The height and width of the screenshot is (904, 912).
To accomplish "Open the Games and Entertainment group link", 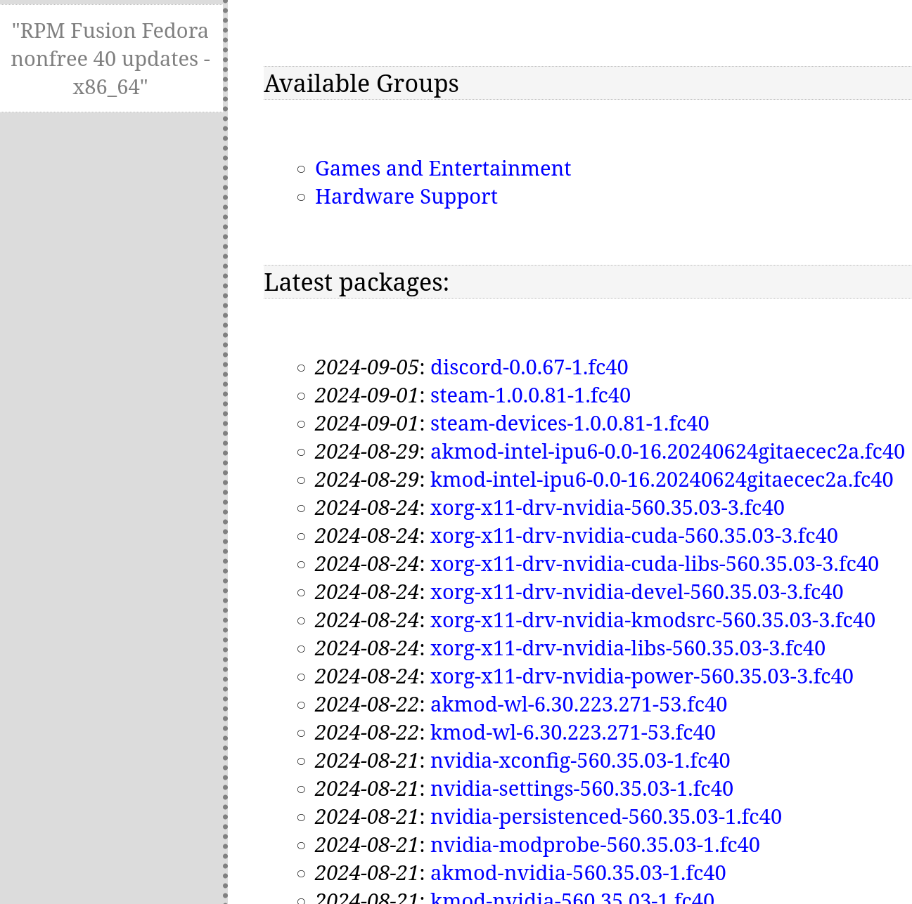I will pos(443,169).
